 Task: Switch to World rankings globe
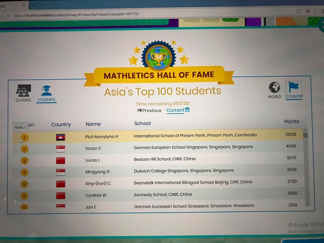click(x=274, y=87)
